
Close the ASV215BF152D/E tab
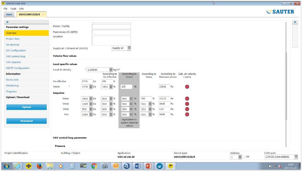43,14
